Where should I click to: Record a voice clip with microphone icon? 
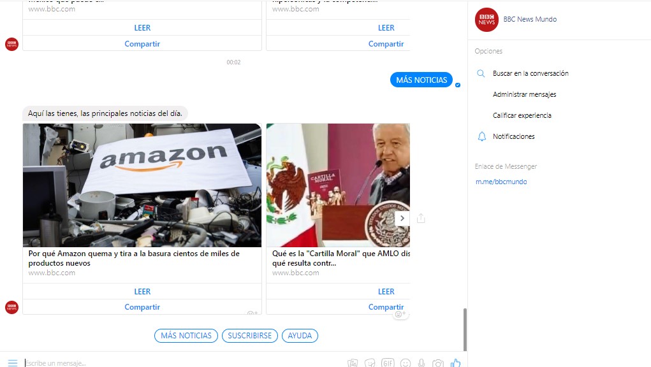(x=421, y=363)
